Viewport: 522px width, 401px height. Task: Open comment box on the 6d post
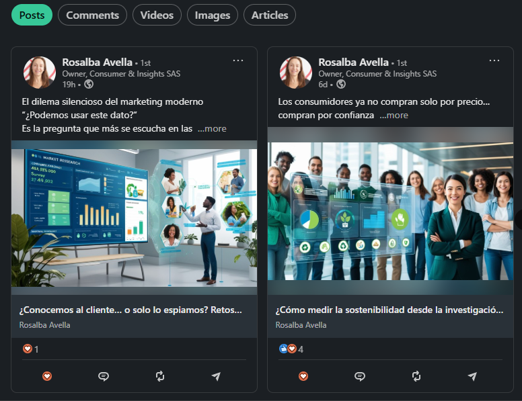coord(360,376)
